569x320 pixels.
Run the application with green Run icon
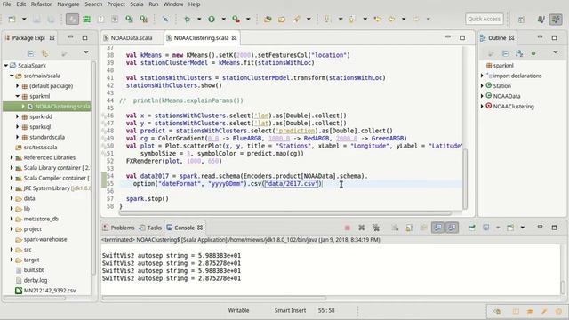pyautogui.click(x=212, y=19)
